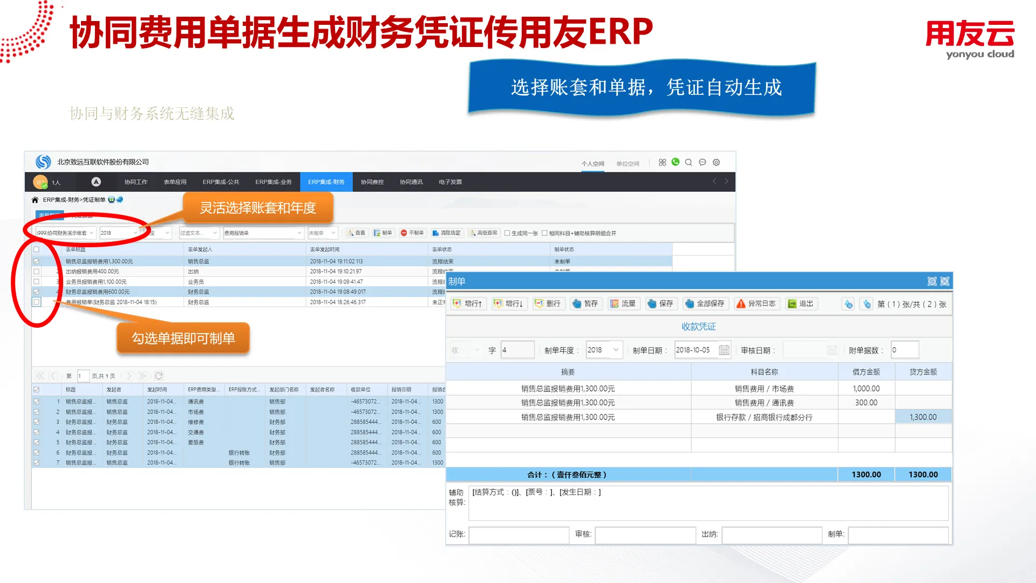Viewport: 1036px width, 583px height.
Task: Switch to the ERP集成-财务 tab
Action: click(326, 182)
